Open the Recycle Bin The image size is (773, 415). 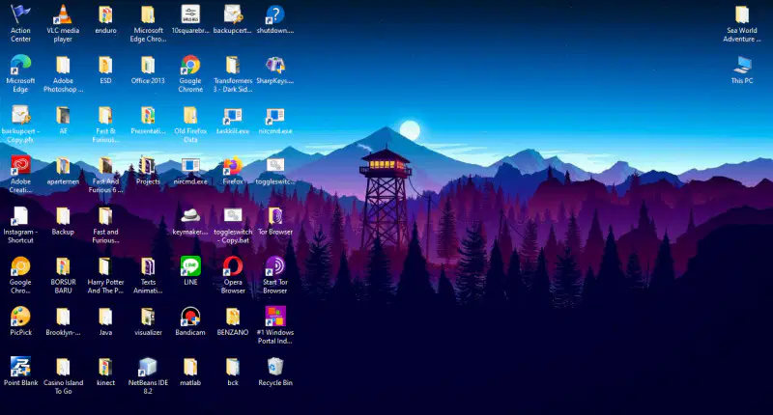(x=275, y=367)
